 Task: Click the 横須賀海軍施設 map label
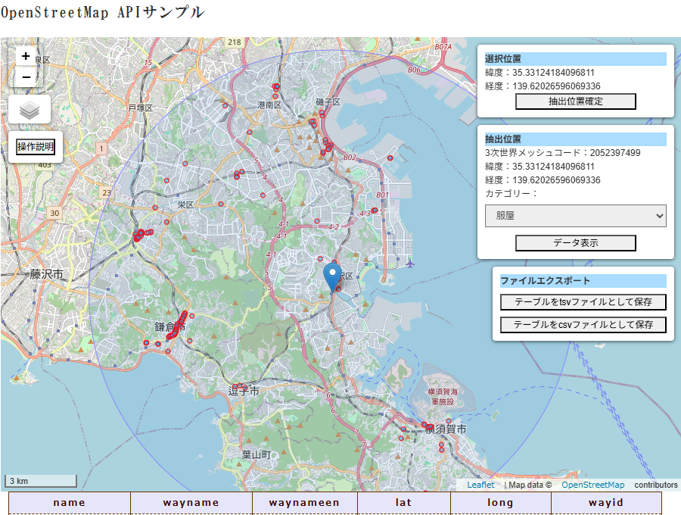click(443, 397)
